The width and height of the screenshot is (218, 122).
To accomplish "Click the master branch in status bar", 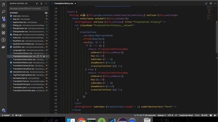I will point(6,115).
